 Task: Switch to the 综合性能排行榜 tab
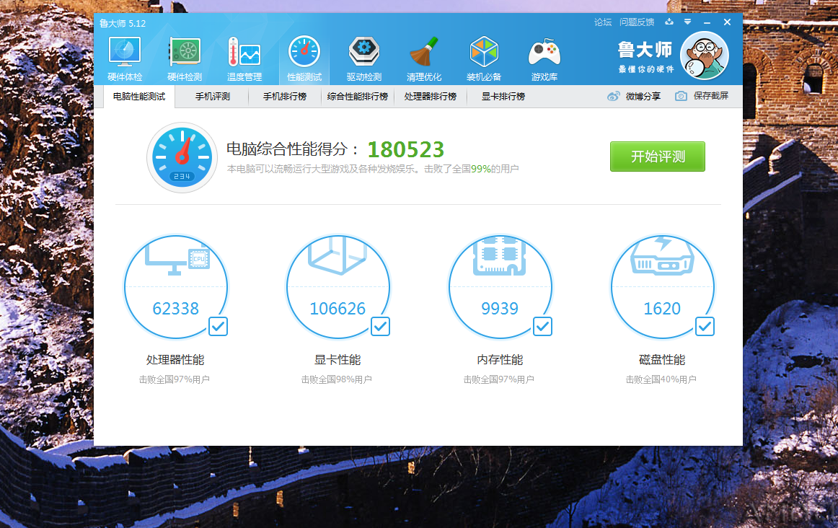[358, 97]
